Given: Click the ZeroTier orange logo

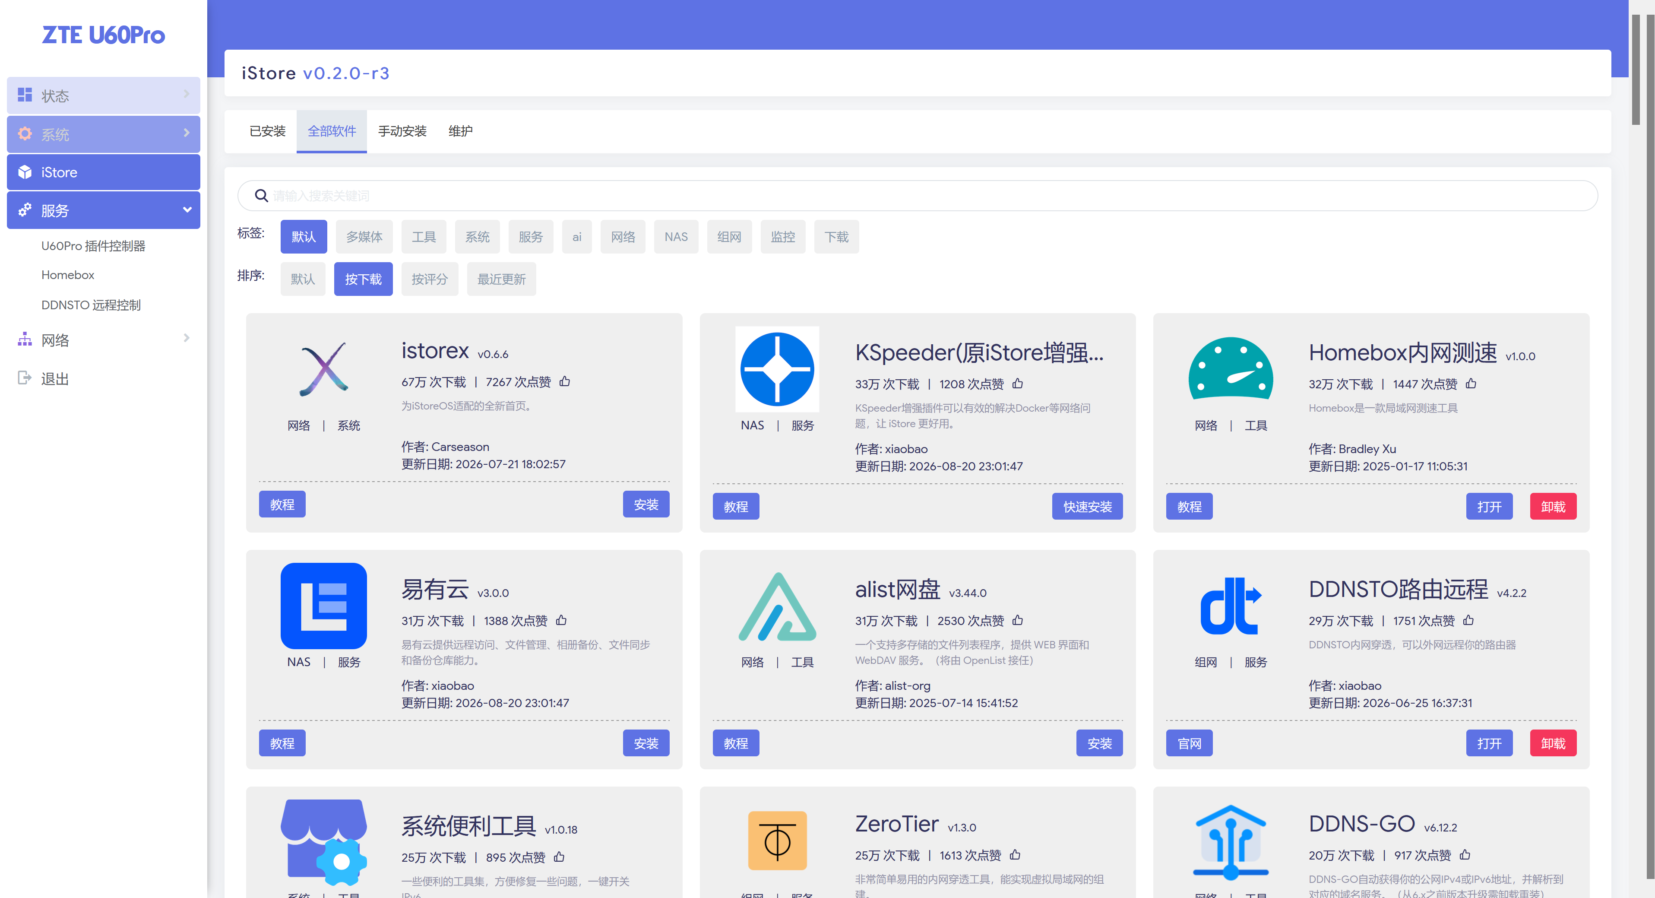Looking at the screenshot, I should (777, 841).
